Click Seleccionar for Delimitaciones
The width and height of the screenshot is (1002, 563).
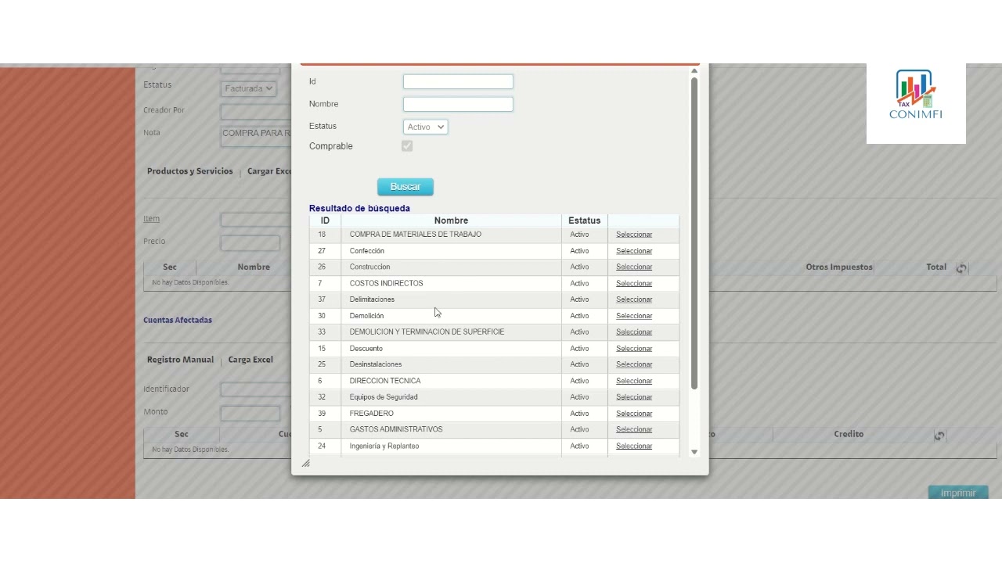tap(634, 299)
